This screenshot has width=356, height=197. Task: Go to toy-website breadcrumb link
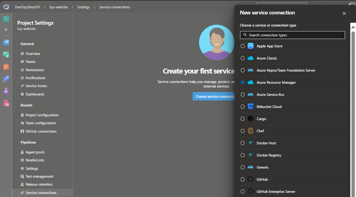point(58,7)
